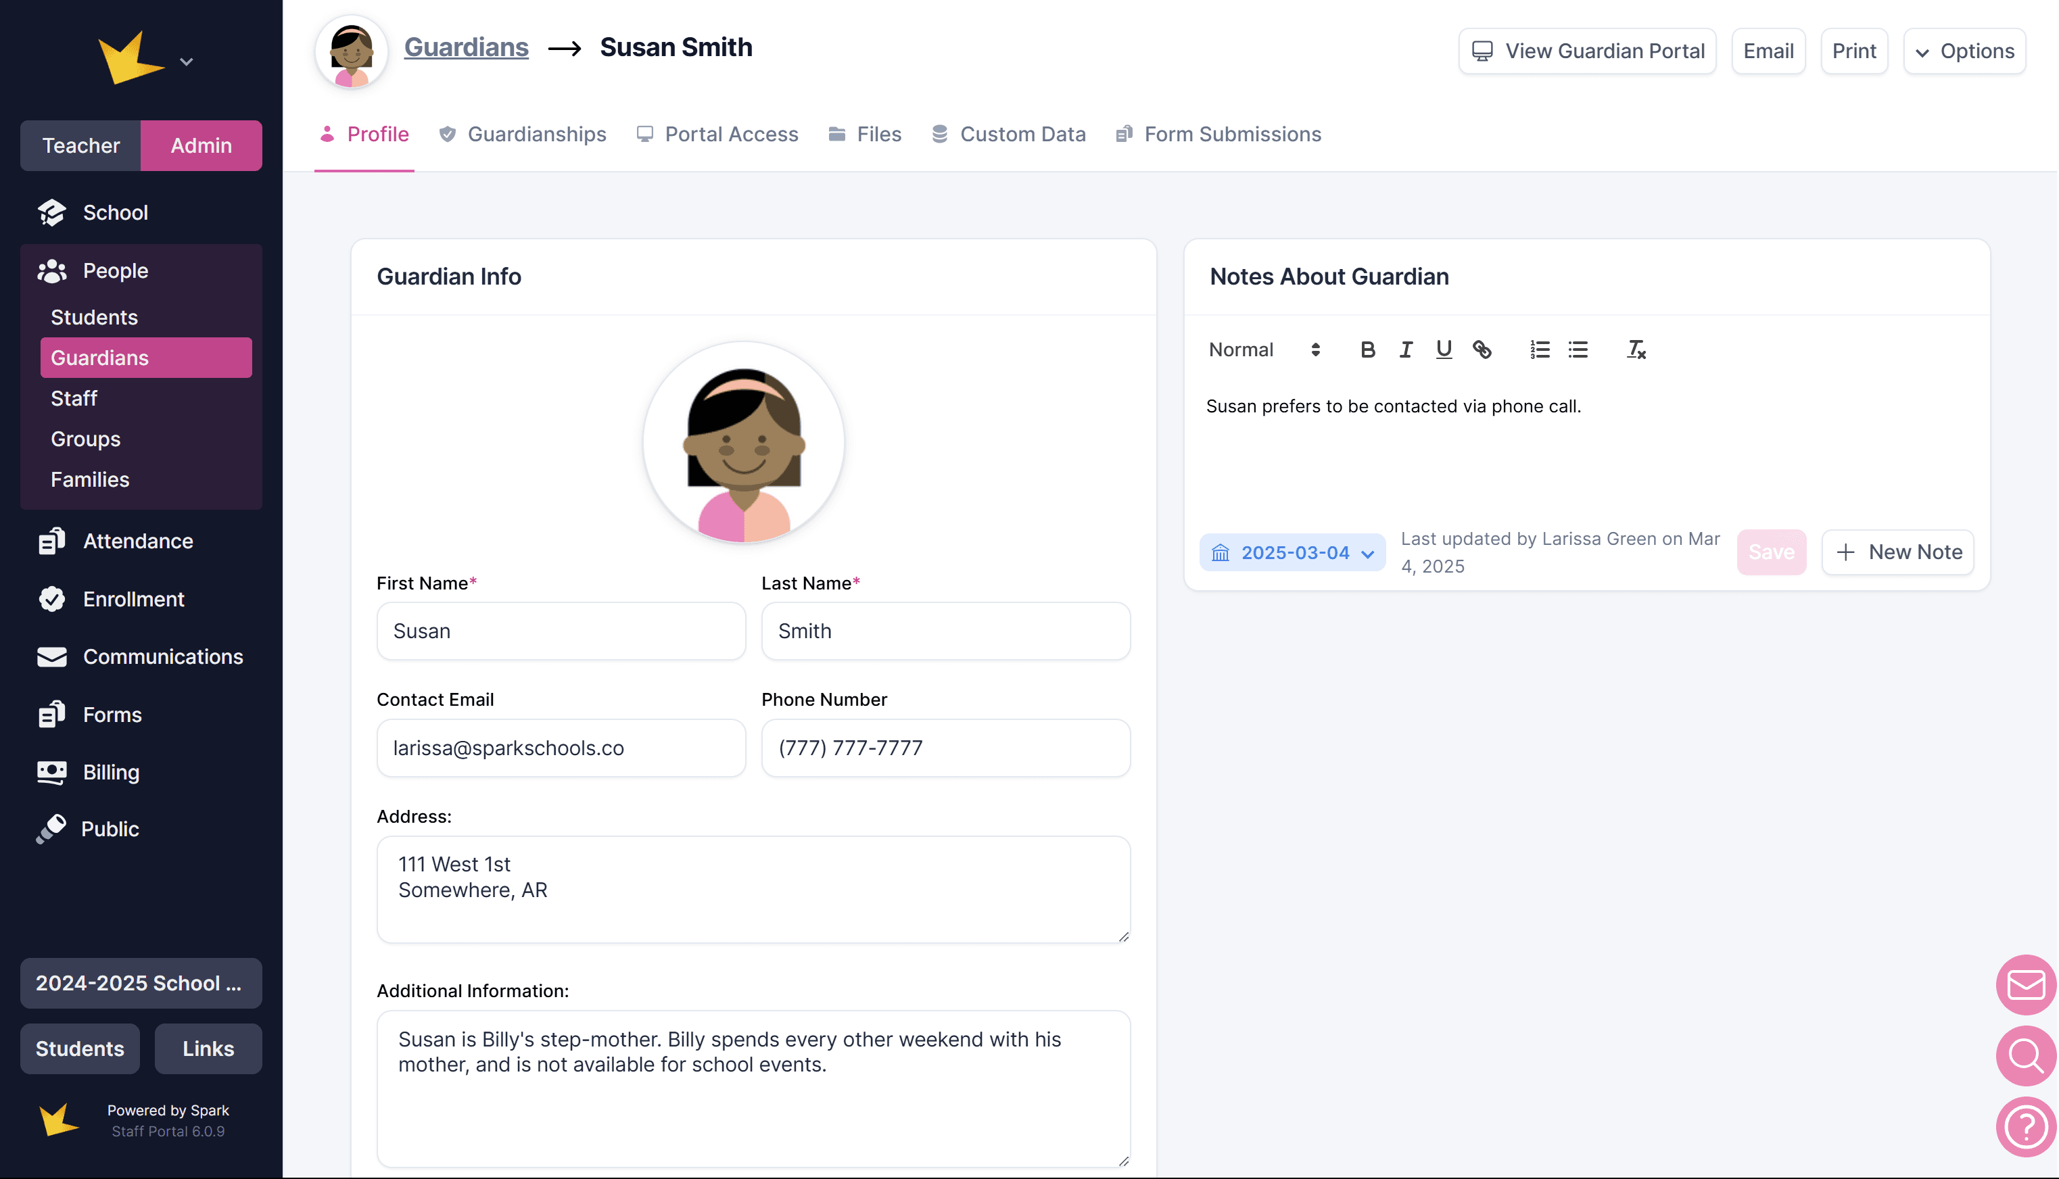The image size is (2059, 1179).
Task: Click the underline formatting icon
Action: pyautogui.click(x=1444, y=350)
